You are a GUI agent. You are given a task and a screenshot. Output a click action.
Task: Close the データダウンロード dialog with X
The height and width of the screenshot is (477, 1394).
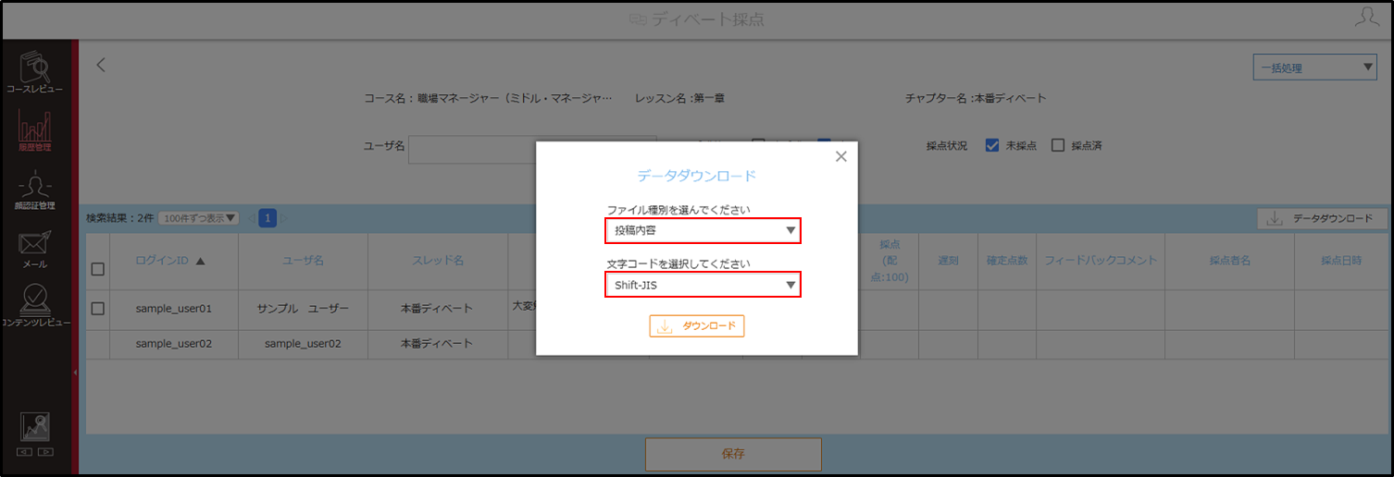[840, 156]
